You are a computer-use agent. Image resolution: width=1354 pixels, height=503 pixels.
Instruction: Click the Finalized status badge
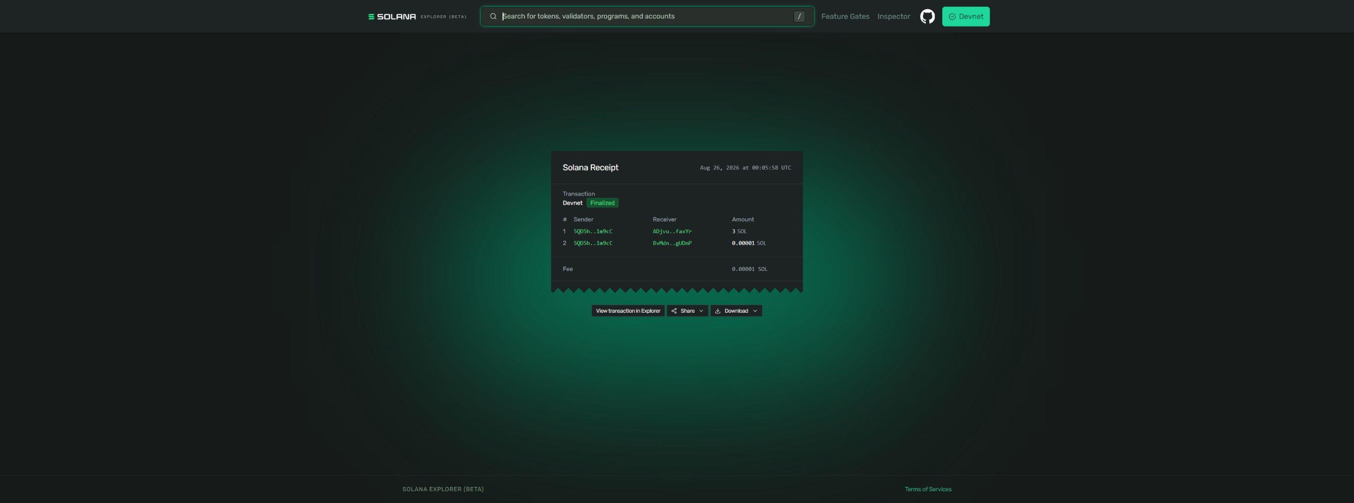(602, 203)
